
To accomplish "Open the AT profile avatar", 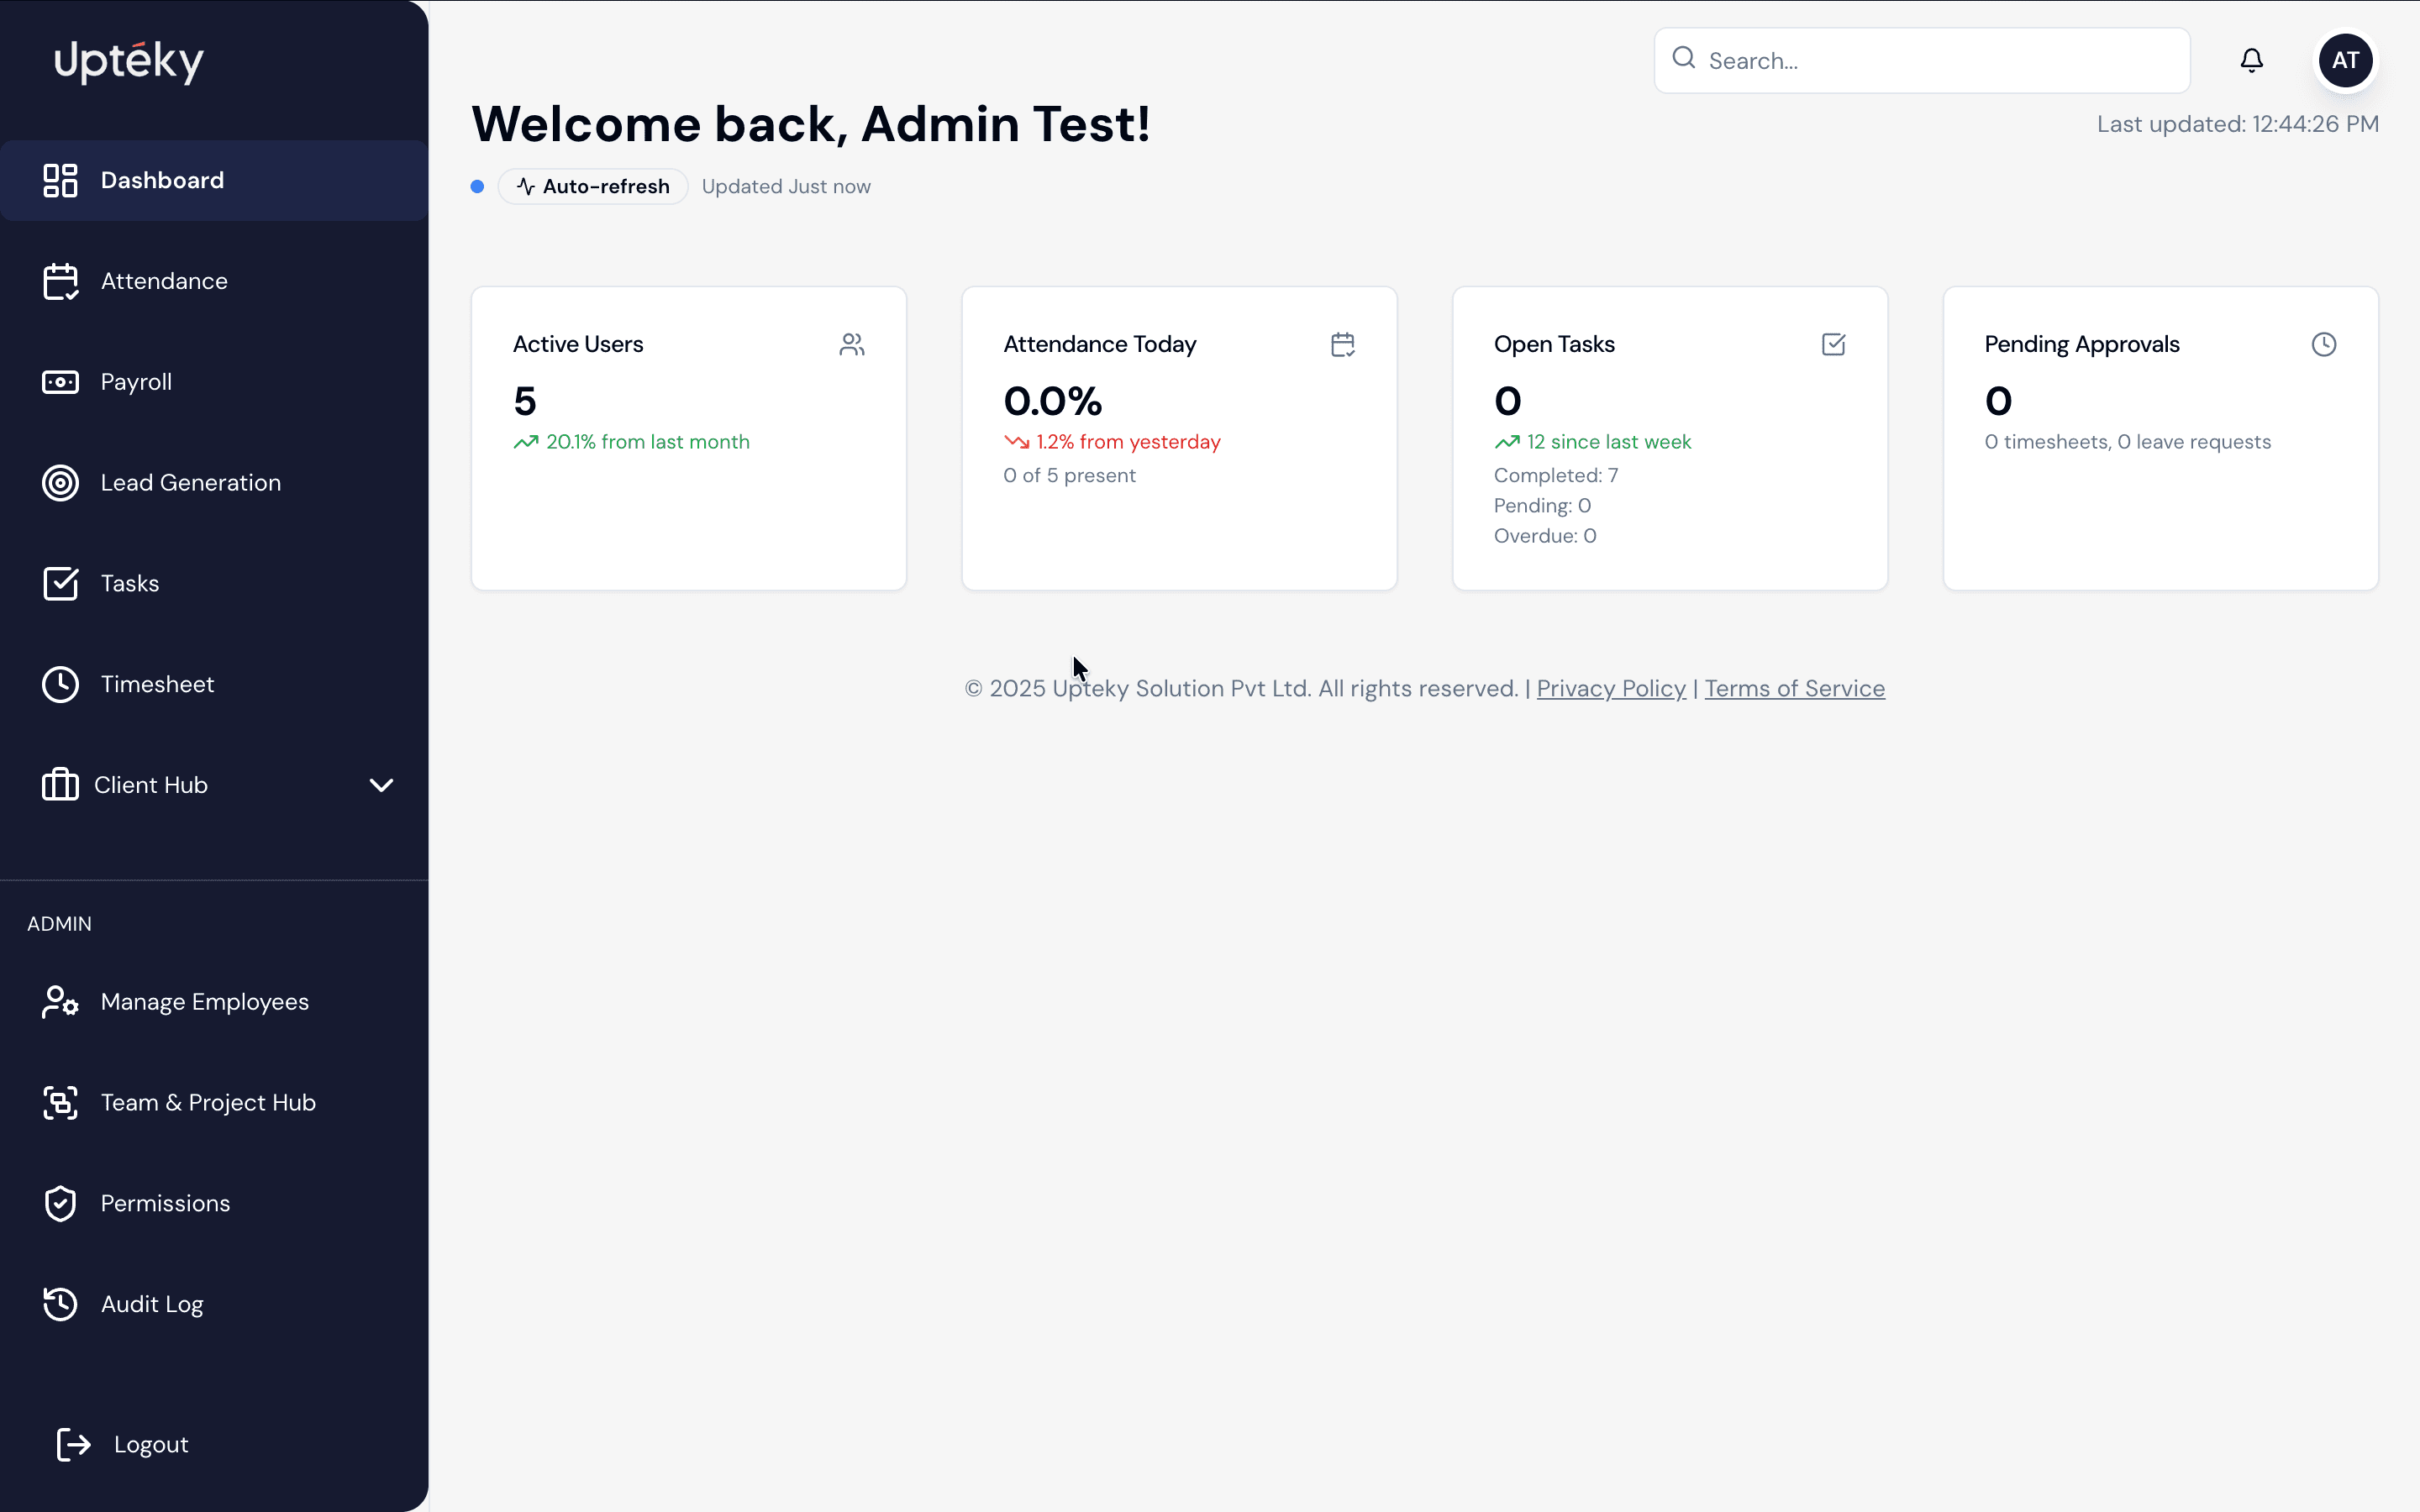I will tap(2345, 60).
